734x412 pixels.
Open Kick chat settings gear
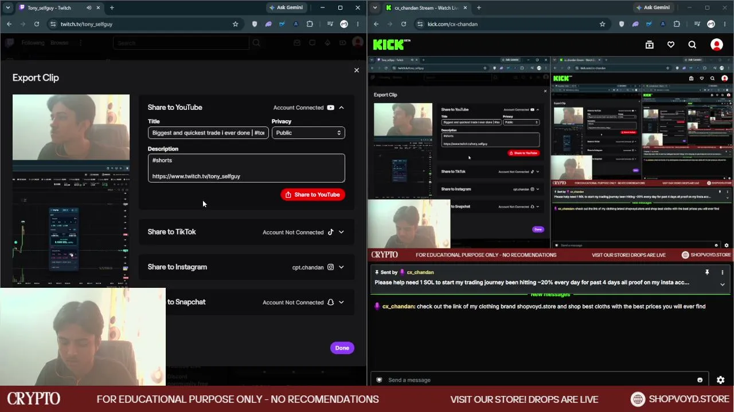pos(721,380)
